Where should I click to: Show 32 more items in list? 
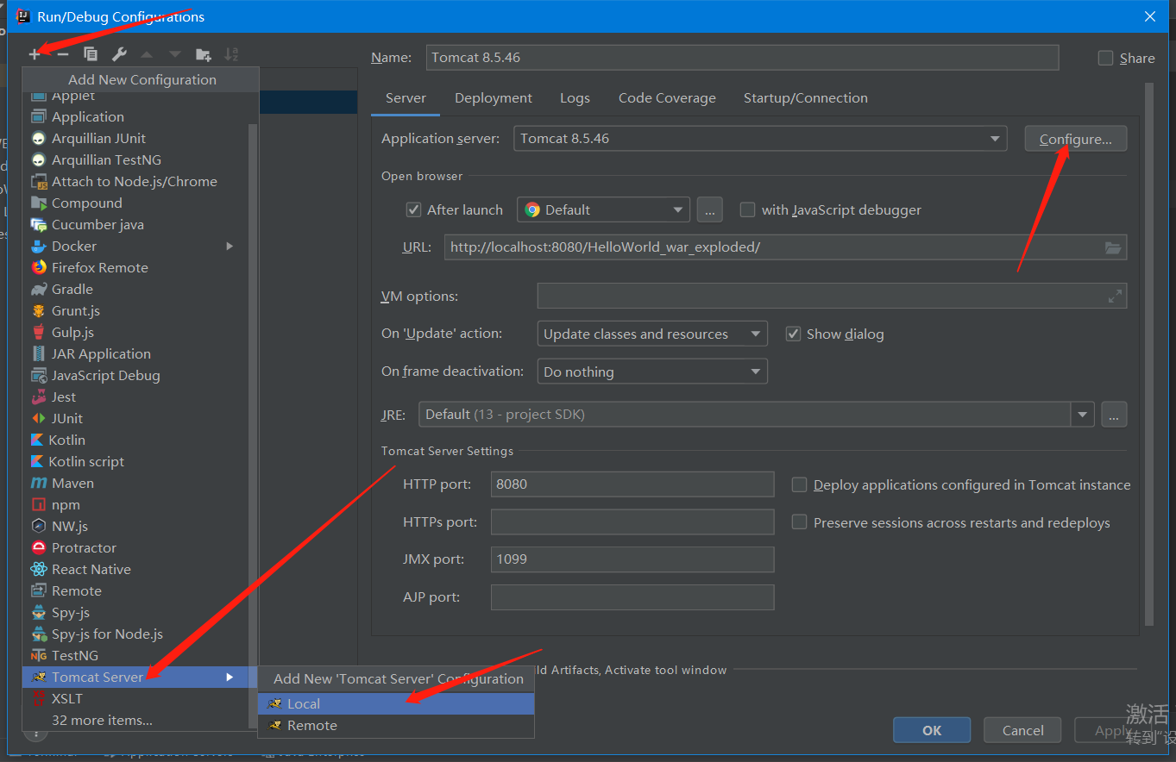tap(135, 720)
